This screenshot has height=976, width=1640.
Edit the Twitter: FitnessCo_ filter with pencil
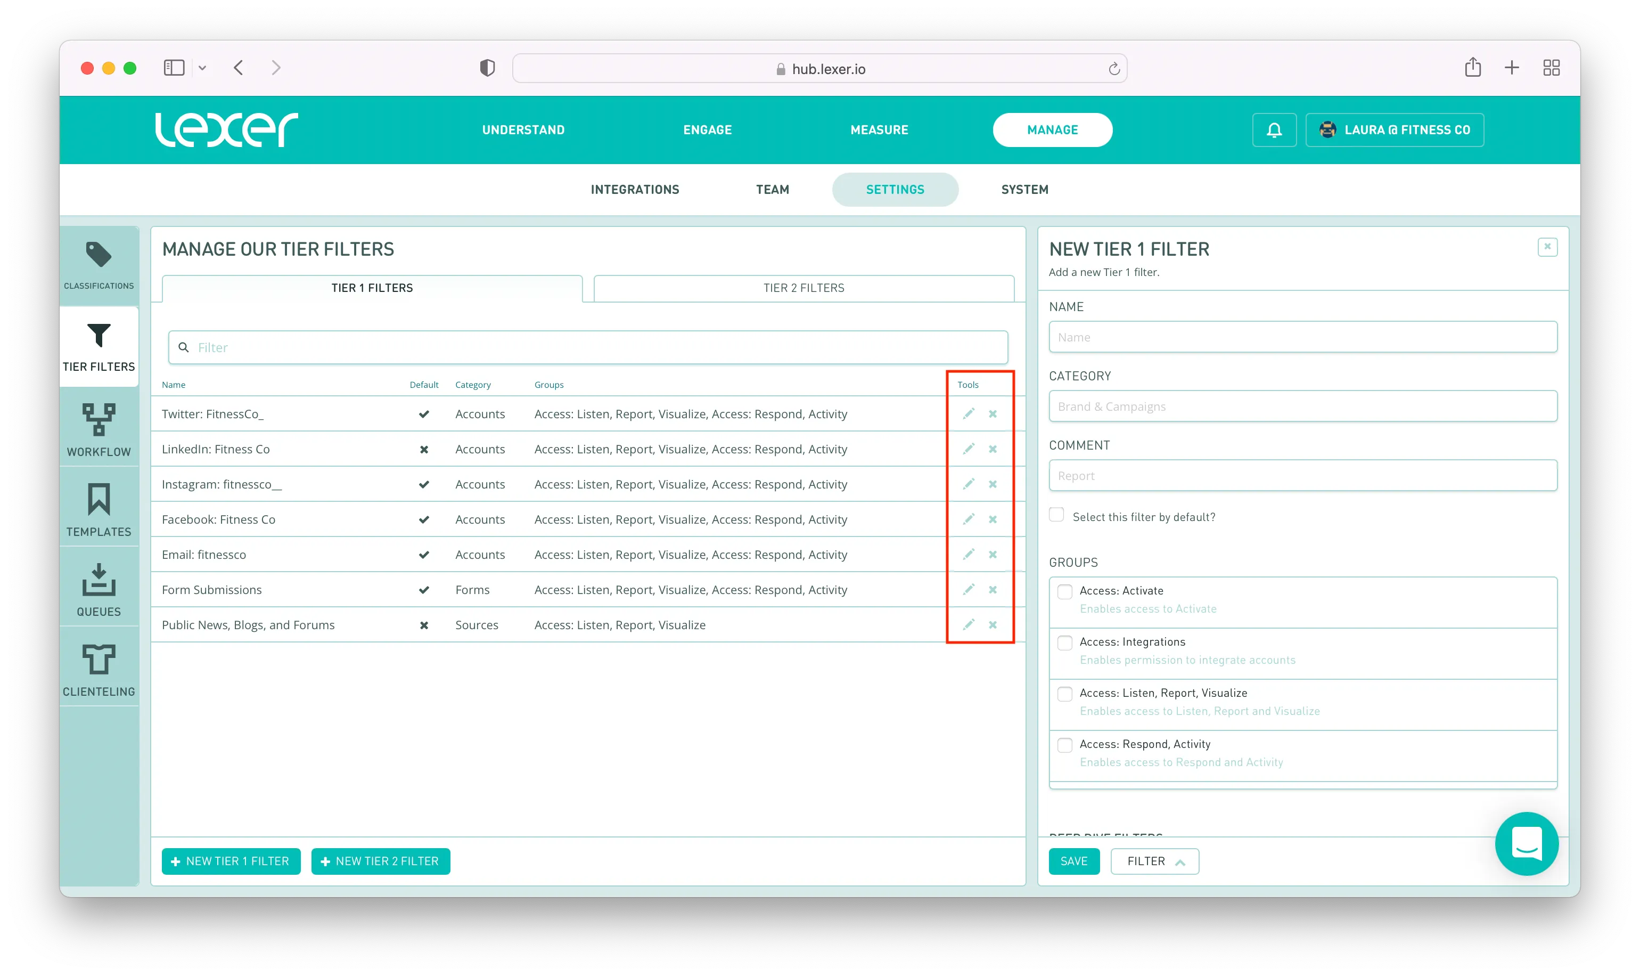coord(968,414)
